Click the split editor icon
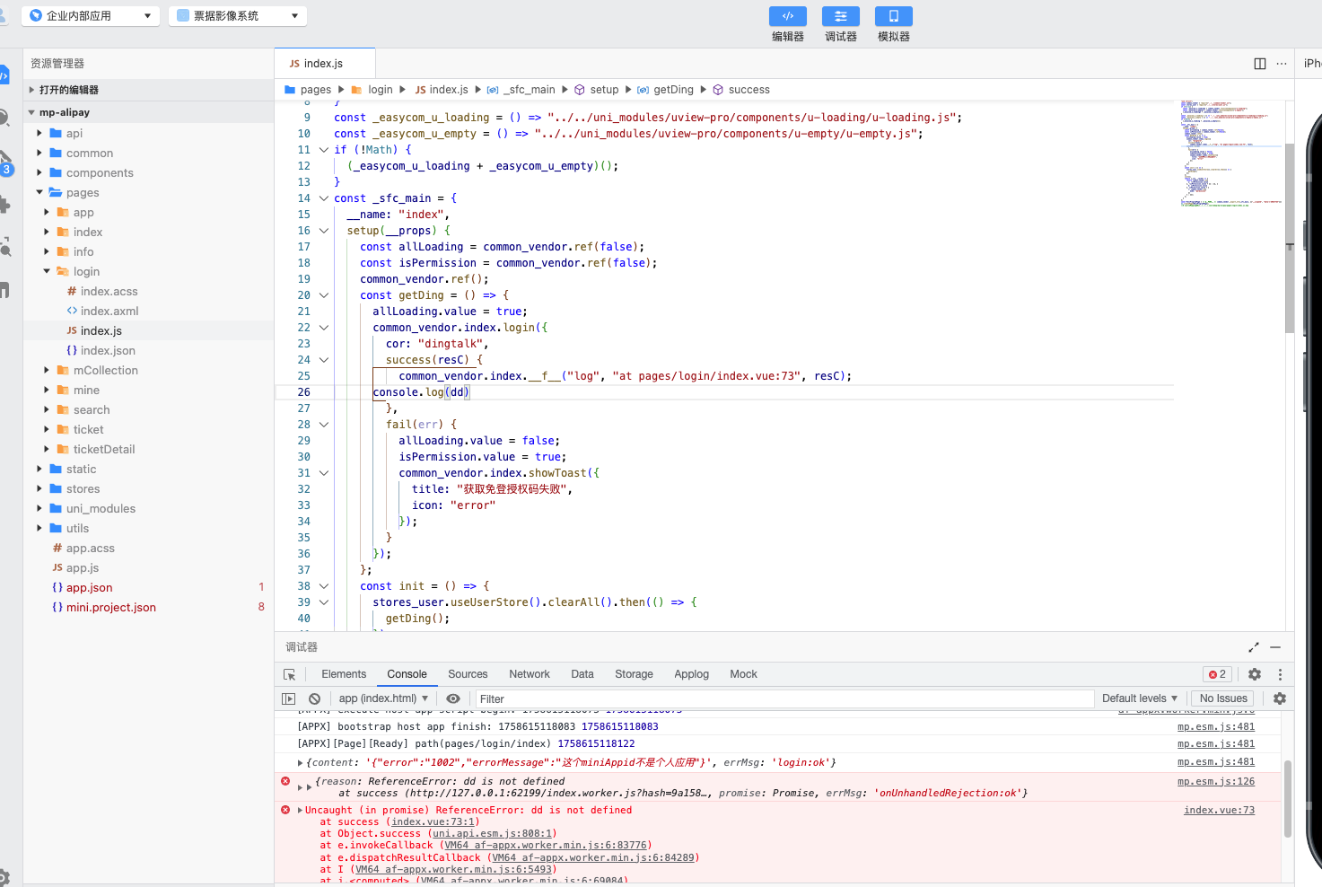The width and height of the screenshot is (1322, 887). (x=1259, y=64)
